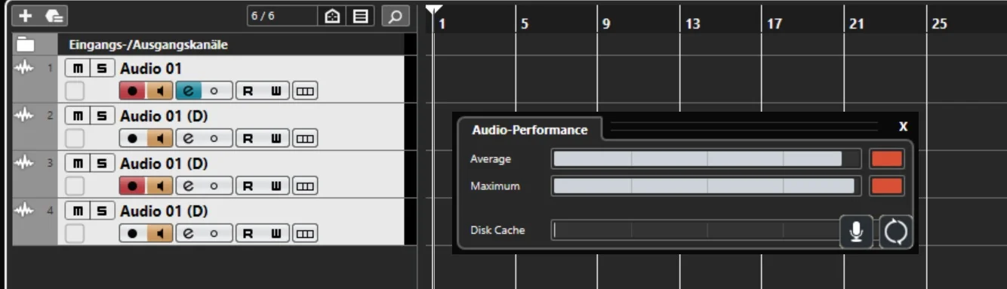This screenshot has height=289, width=1007.
Task: Click waveform icon of track 2
Action: (25, 115)
